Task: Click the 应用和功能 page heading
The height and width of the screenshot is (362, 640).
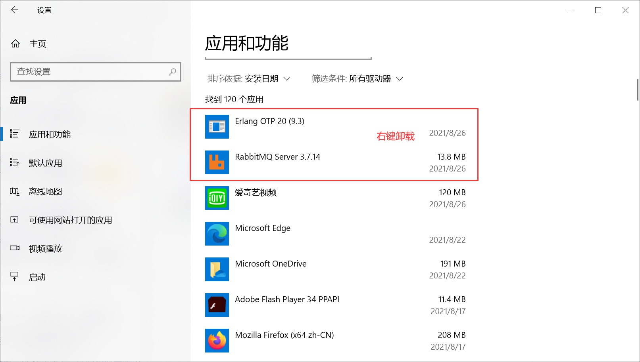Action: (246, 43)
